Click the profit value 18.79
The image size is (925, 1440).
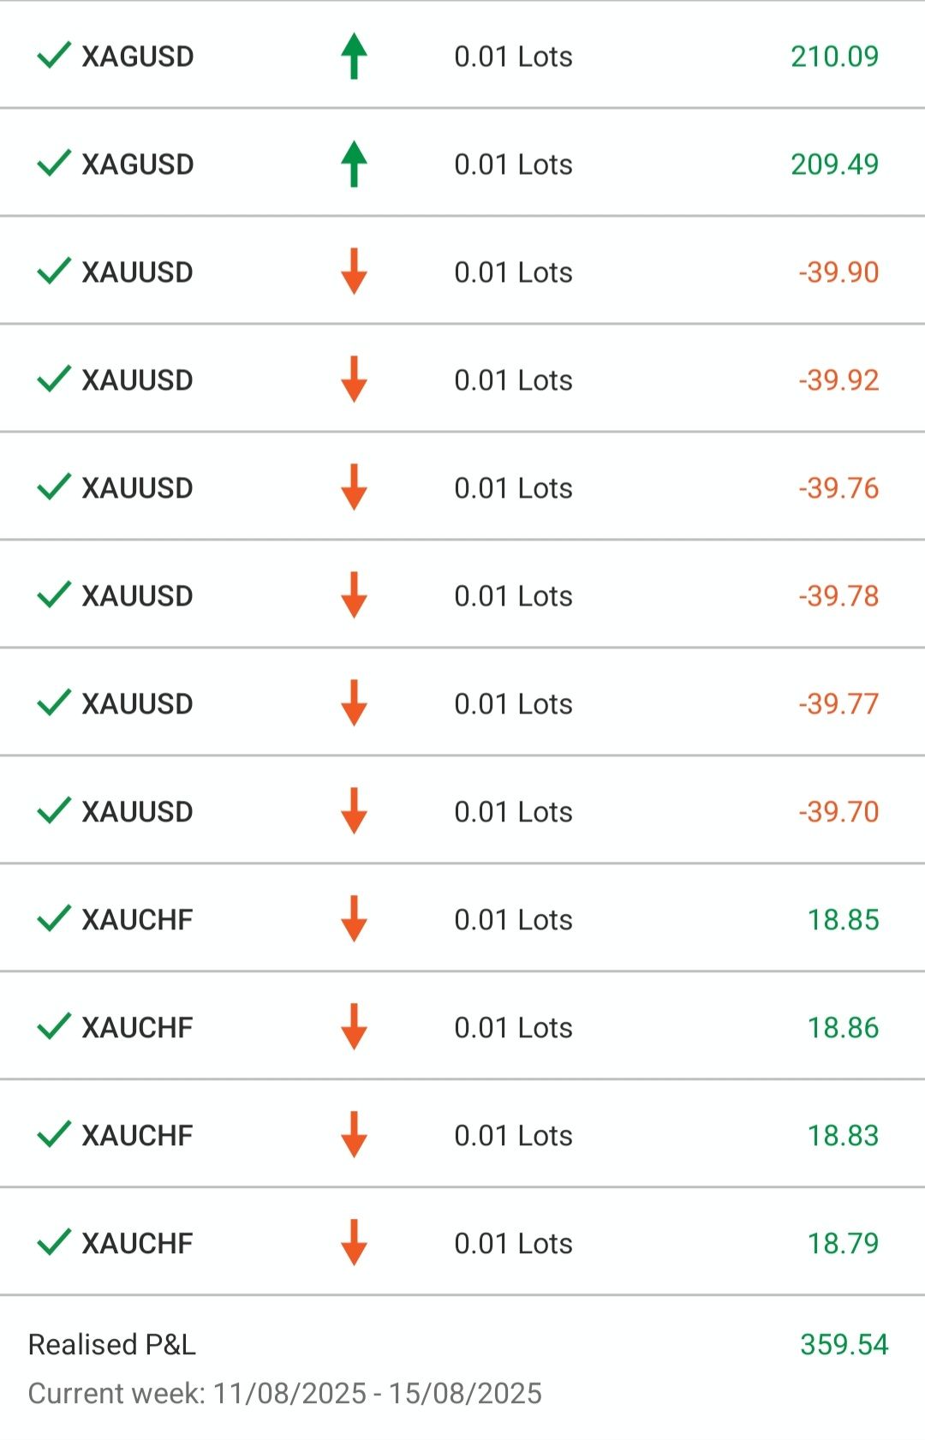tap(843, 1243)
